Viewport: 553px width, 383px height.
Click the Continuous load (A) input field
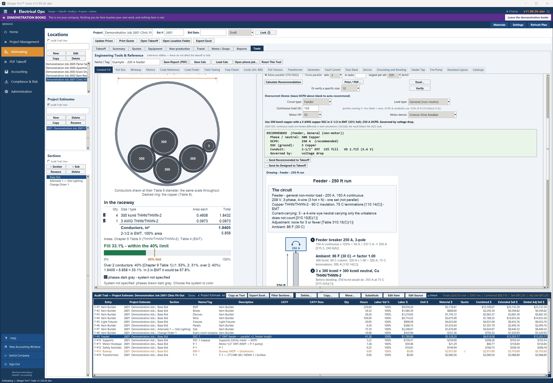click(x=310, y=108)
